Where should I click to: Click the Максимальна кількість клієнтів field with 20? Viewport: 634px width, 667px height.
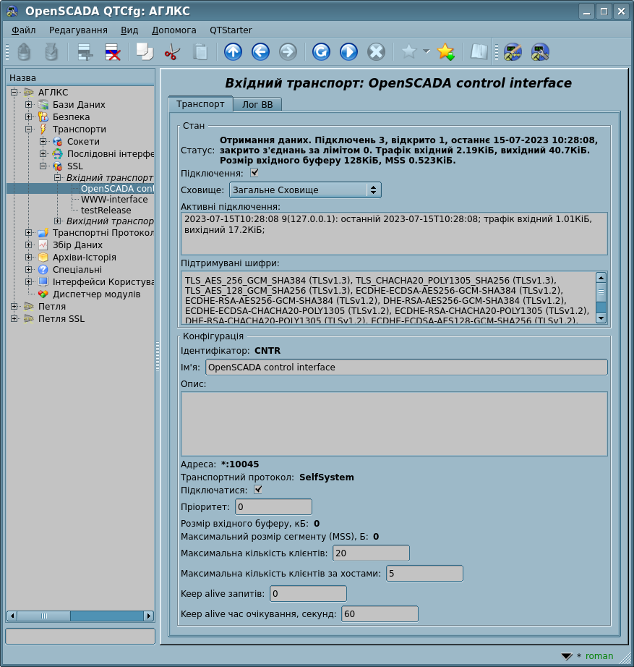tap(371, 553)
